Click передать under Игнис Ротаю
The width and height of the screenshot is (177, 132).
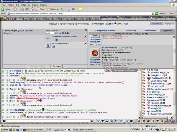tap(95, 62)
